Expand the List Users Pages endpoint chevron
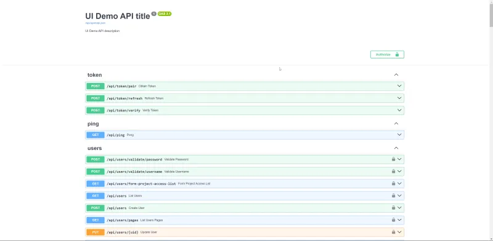 tap(399, 220)
